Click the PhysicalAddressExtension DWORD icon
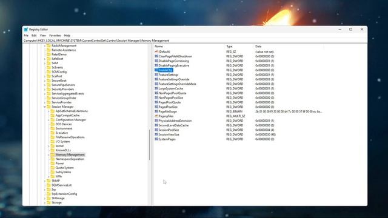 pyautogui.click(x=156, y=121)
